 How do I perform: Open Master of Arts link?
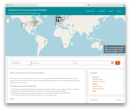97,86
